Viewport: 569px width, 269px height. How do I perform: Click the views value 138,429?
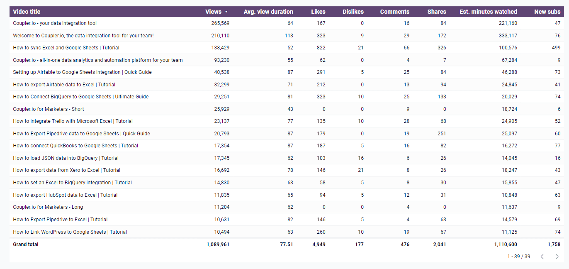coord(220,48)
